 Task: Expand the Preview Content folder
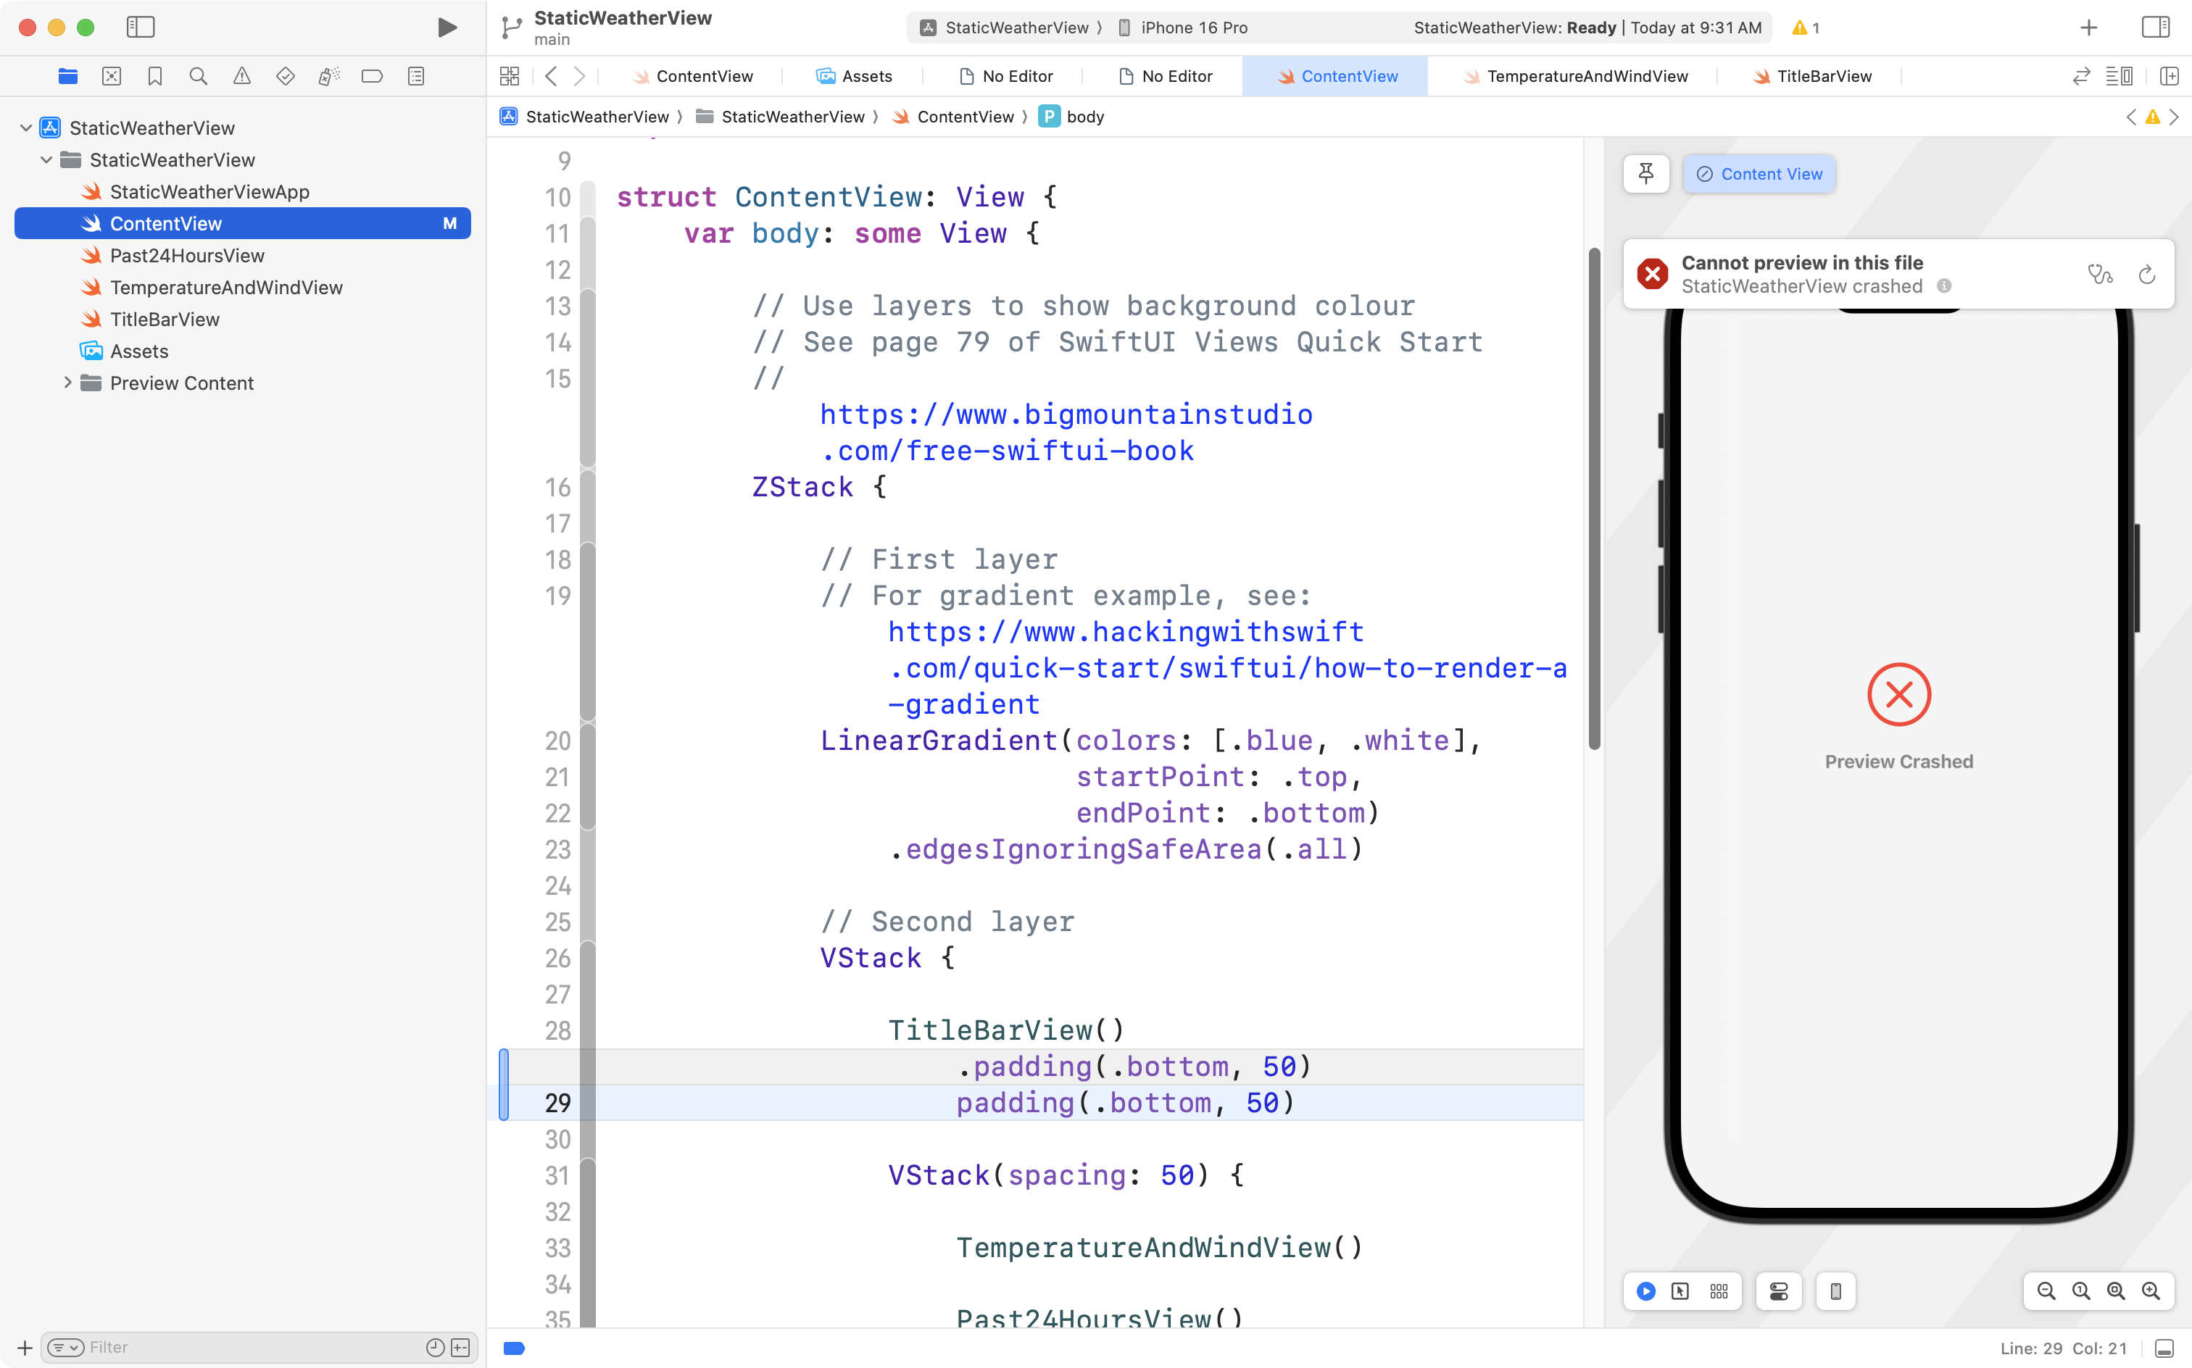[x=68, y=383]
